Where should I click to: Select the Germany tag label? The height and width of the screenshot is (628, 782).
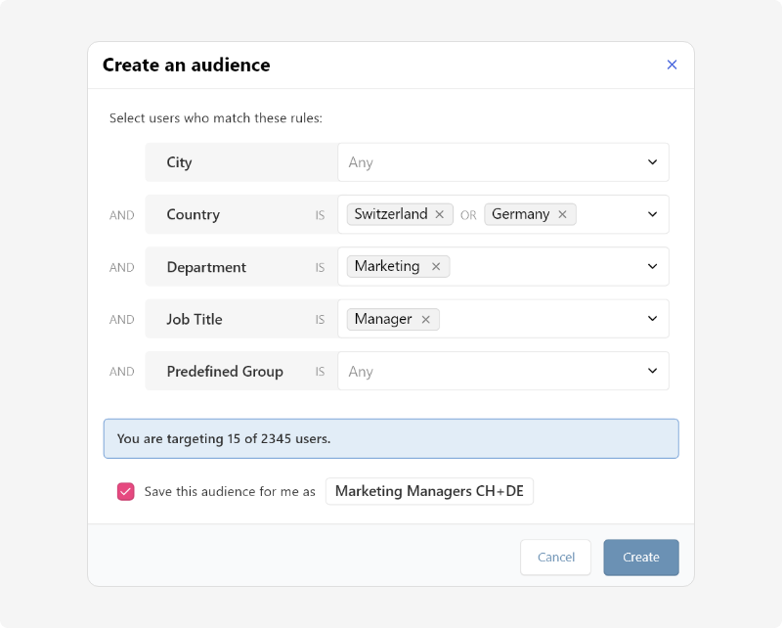point(521,214)
